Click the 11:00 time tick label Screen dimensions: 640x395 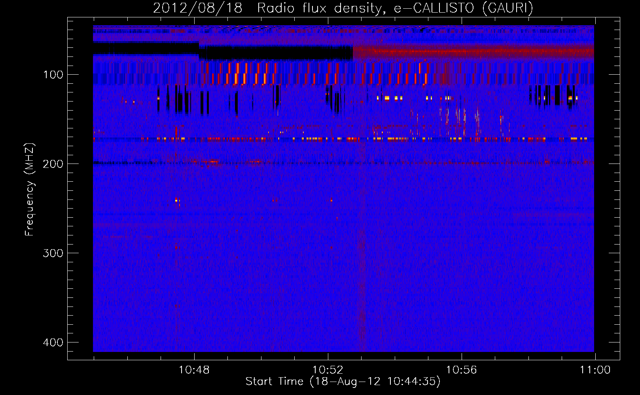point(595,370)
